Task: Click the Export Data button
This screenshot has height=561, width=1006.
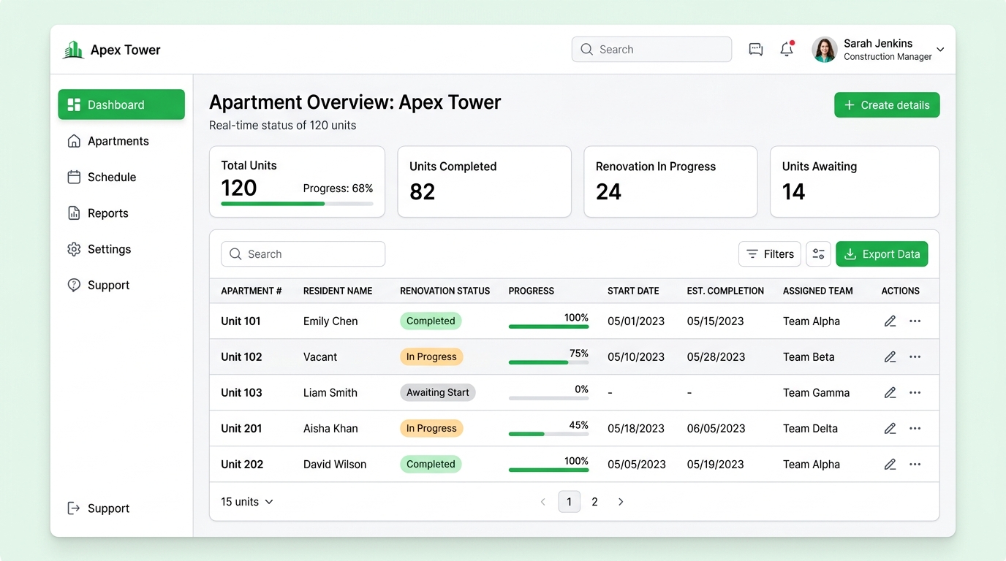Action: 882,254
